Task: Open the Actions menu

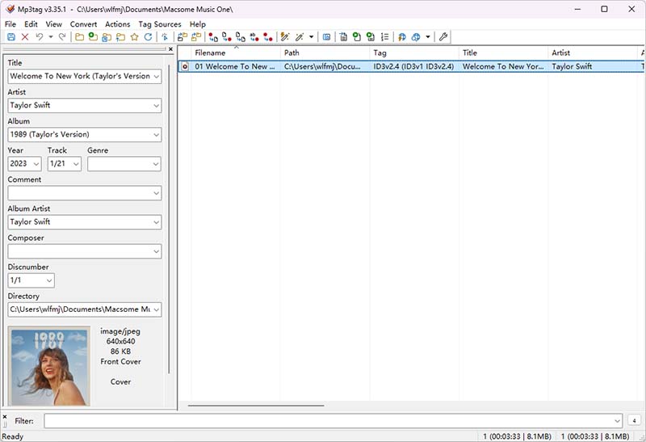Action: pos(117,24)
